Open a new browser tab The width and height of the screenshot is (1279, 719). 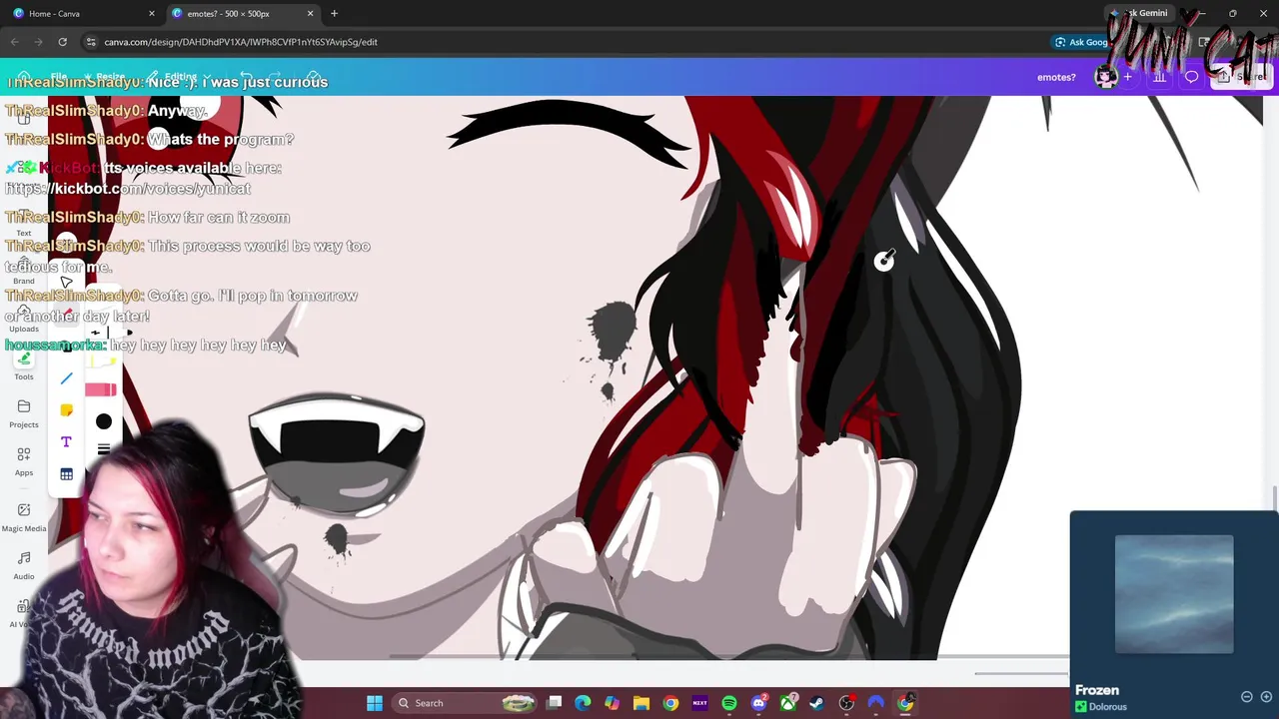334,13
